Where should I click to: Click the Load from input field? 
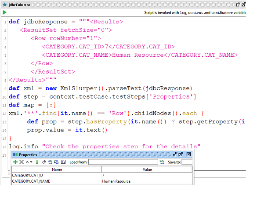[123, 162]
